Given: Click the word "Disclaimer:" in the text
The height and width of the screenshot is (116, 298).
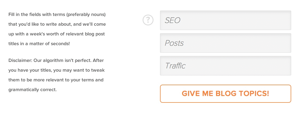Looking at the screenshot, I should point(20,61).
